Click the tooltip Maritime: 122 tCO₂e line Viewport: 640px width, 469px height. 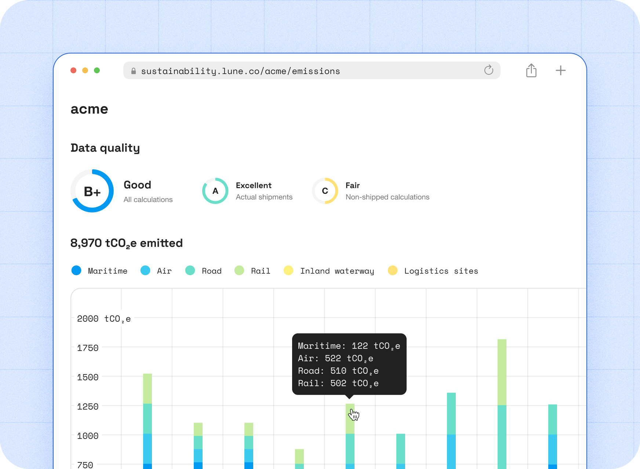pyautogui.click(x=349, y=346)
